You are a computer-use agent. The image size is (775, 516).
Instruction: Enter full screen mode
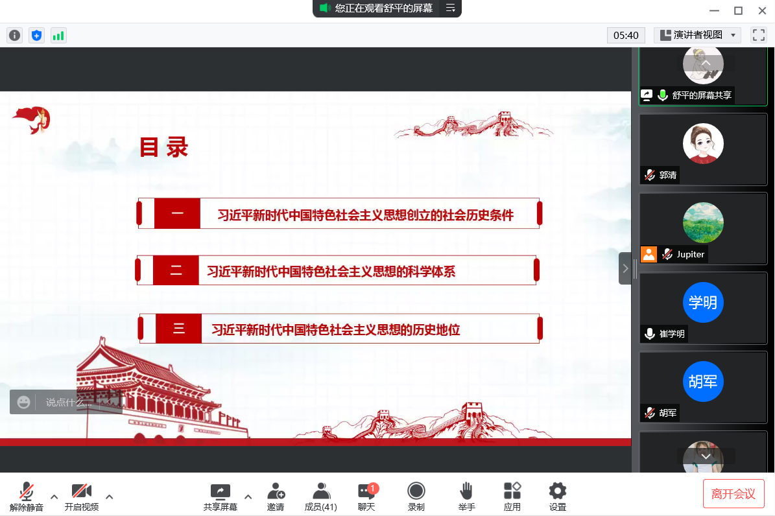(758, 35)
